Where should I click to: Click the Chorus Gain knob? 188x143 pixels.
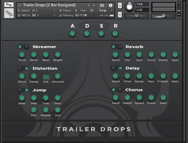pyautogui.click(x=163, y=98)
